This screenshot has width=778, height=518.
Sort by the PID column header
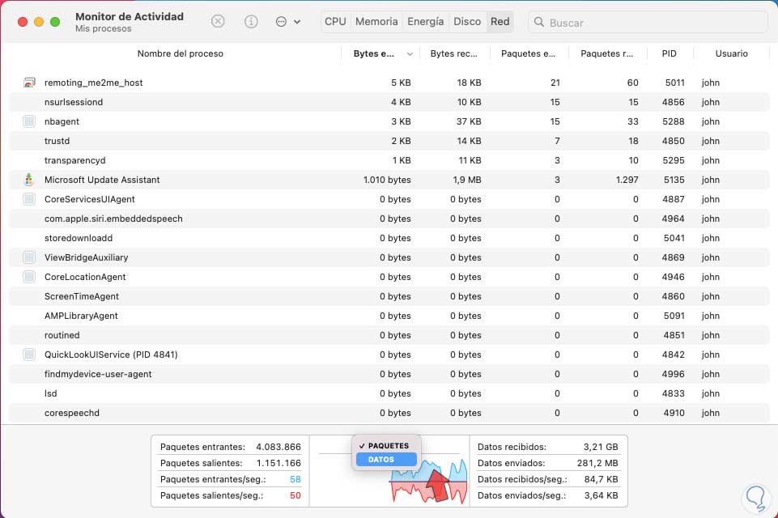(x=669, y=53)
